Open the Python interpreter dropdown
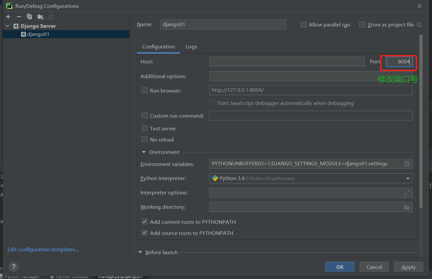Viewport: 432px width, 279px height. click(x=408, y=178)
